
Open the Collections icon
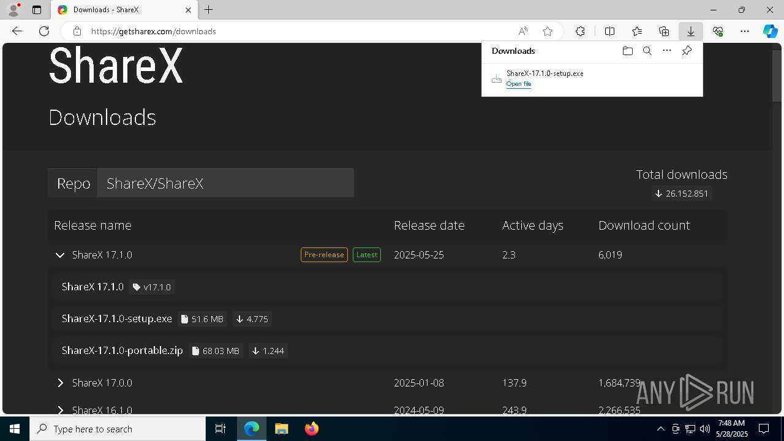tap(664, 31)
